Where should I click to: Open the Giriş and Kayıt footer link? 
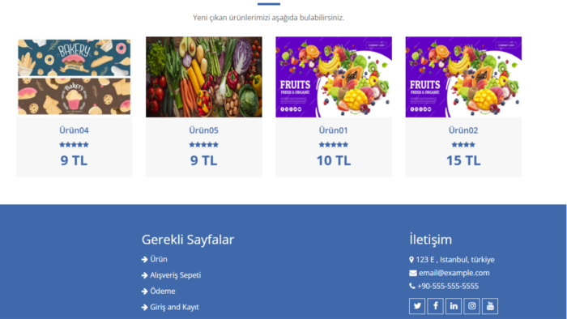(174, 307)
